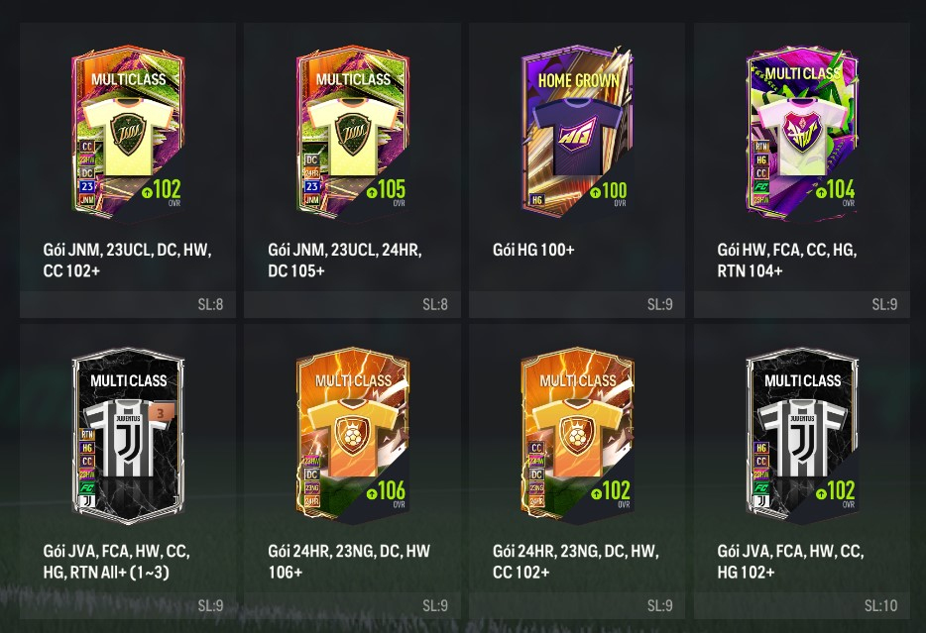This screenshot has height=633, width=926.
Task: Click the blue 23 badge on the 102 Multiclass card
Action: click(87, 186)
